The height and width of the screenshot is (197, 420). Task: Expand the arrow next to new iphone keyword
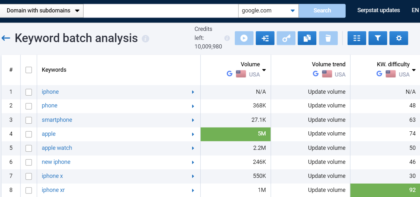(x=193, y=162)
